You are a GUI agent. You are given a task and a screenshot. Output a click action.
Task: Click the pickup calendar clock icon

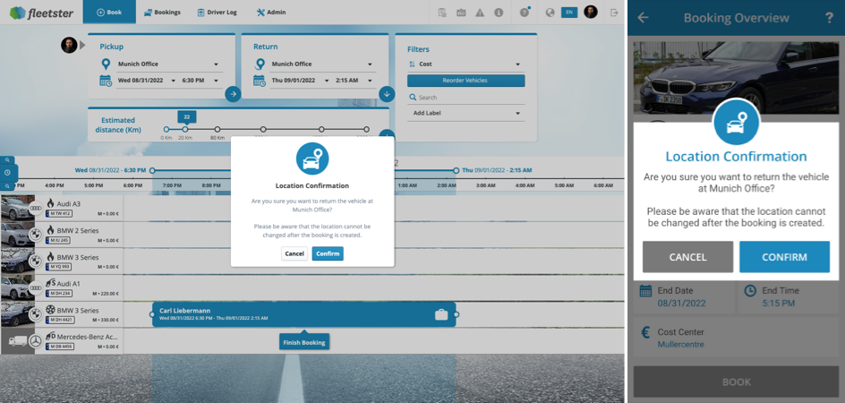pyautogui.click(x=106, y=81)
